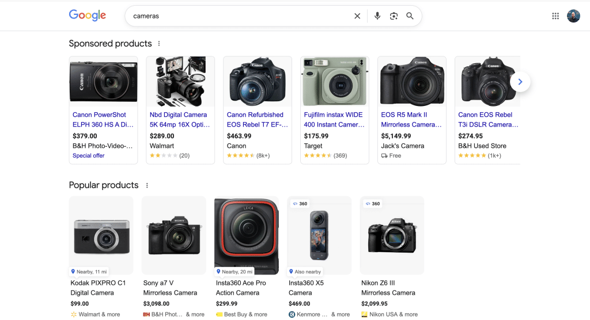
Task: Click the 360 badge on Nikon Z6 III
Action: 373,204
